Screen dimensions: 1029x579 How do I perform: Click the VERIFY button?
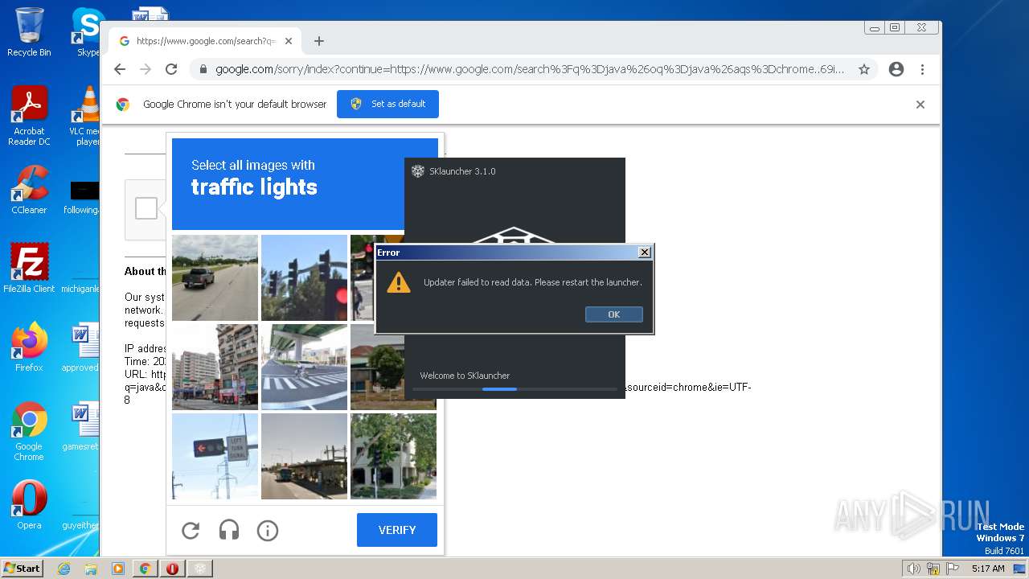(x=397, y=530)
